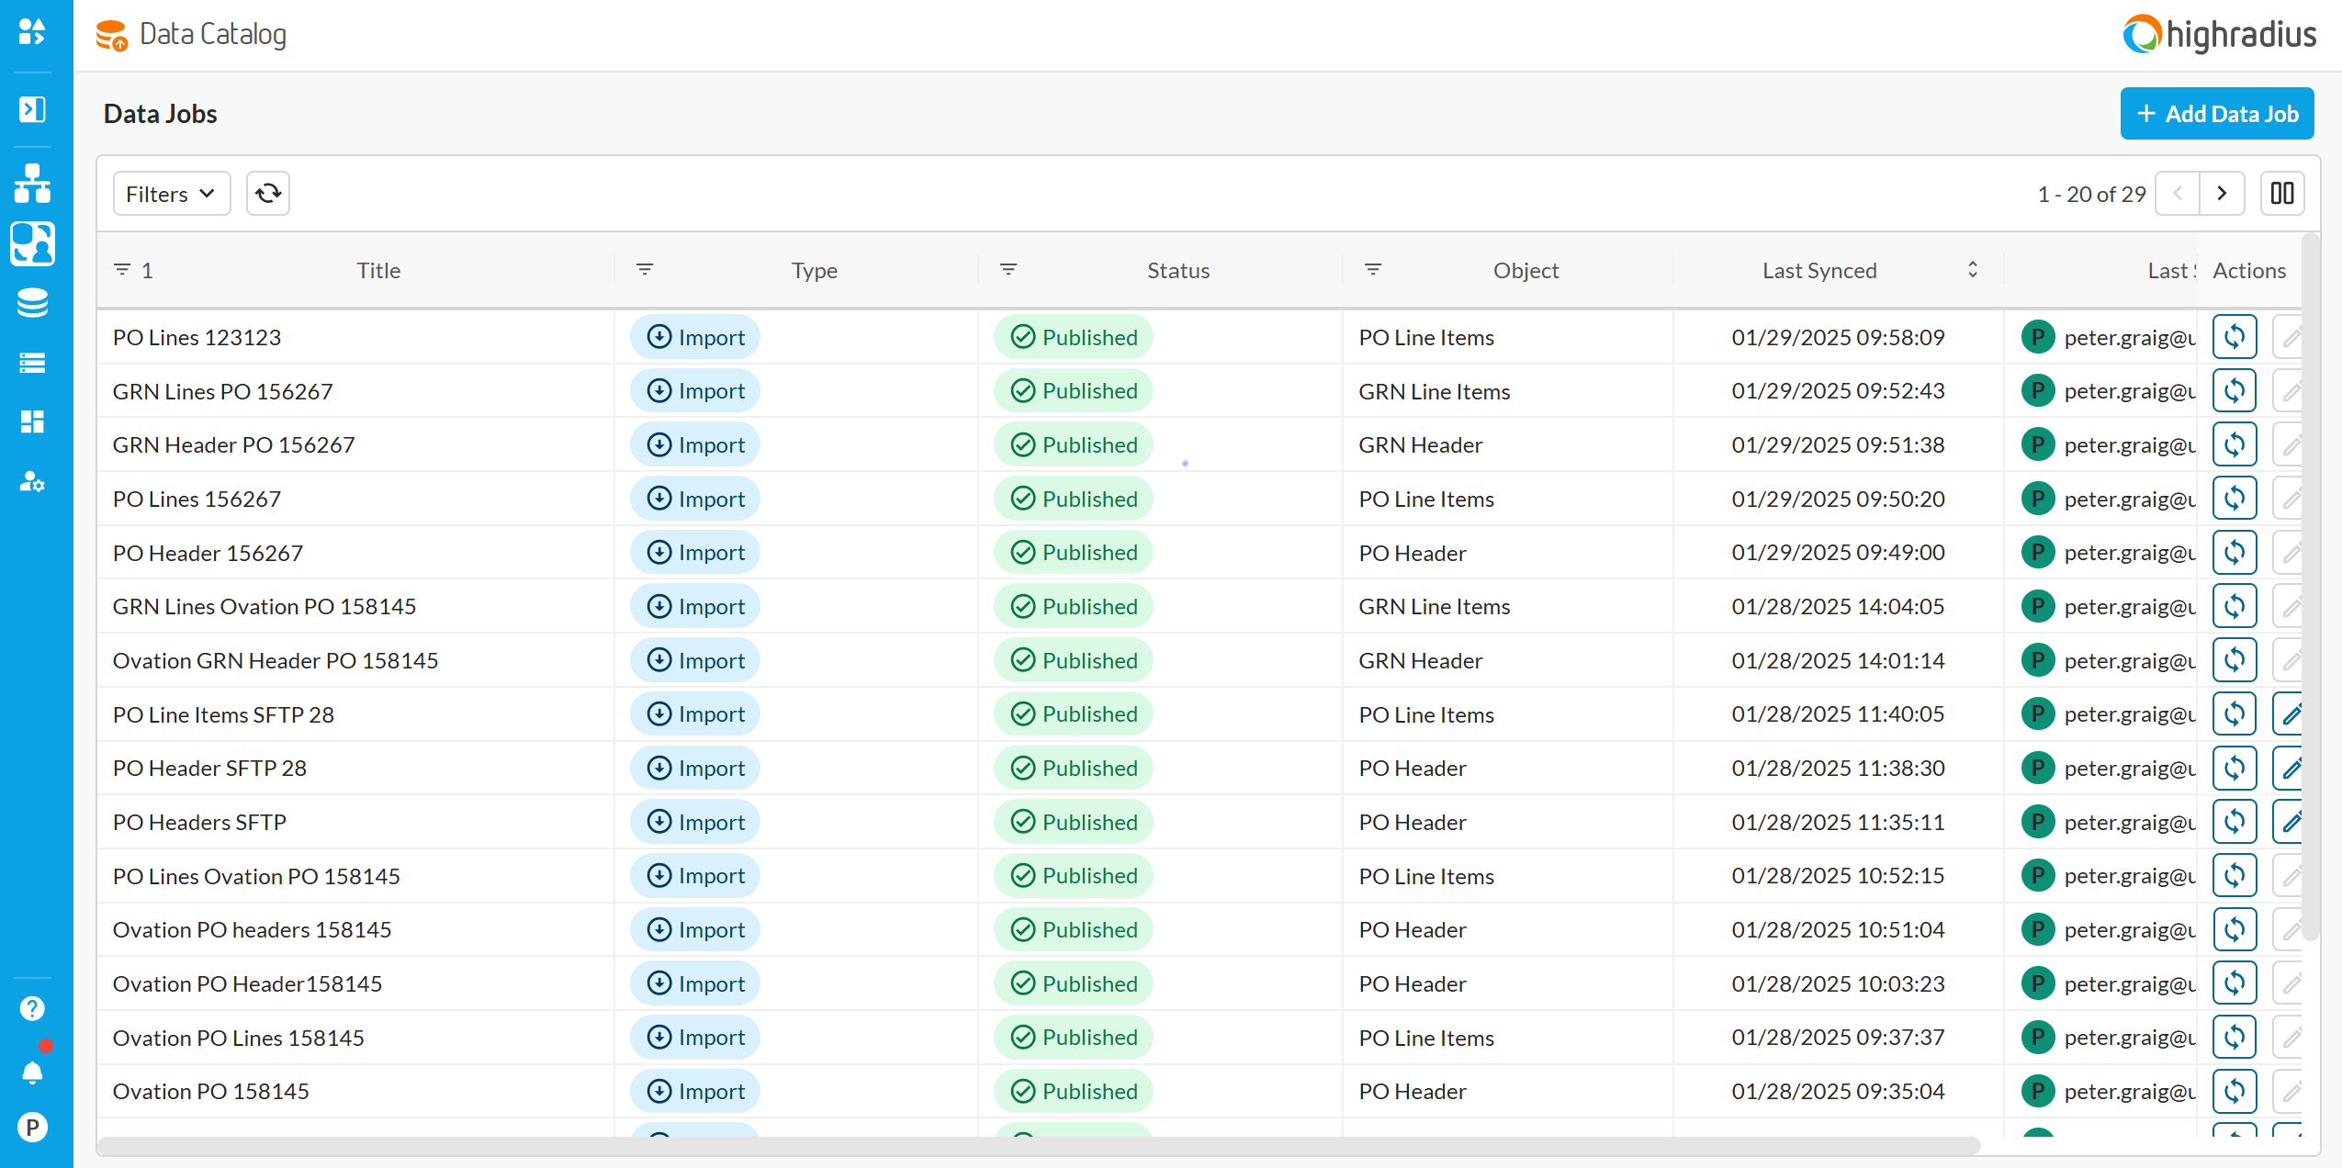This screenshot has width=2342, height=1168.
Task: Open the list rows icon in sidebar
Action: (x=32, y=363)
